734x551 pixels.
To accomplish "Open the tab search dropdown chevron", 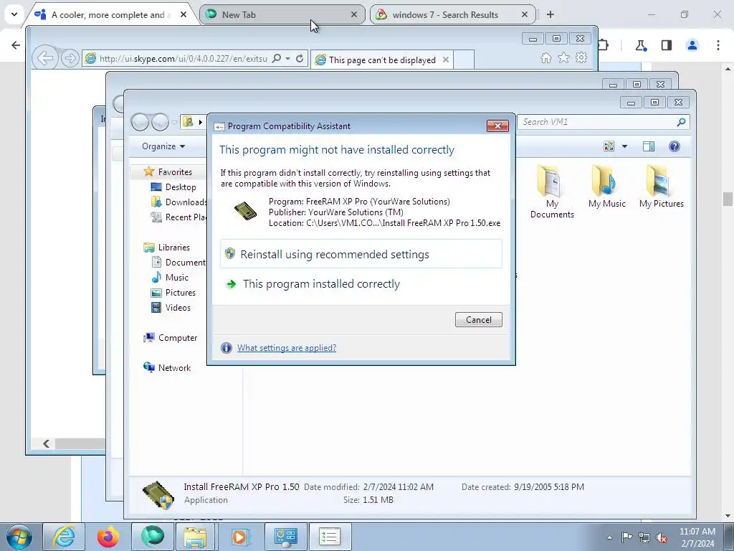I will tap(14, 14).
